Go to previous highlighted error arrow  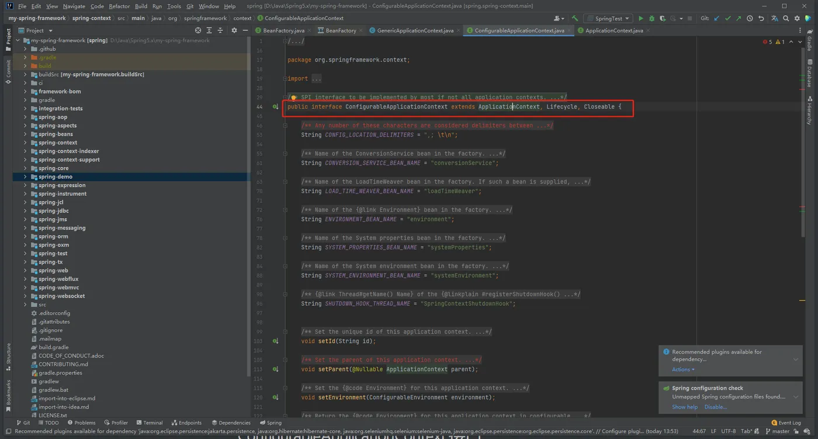791,42
